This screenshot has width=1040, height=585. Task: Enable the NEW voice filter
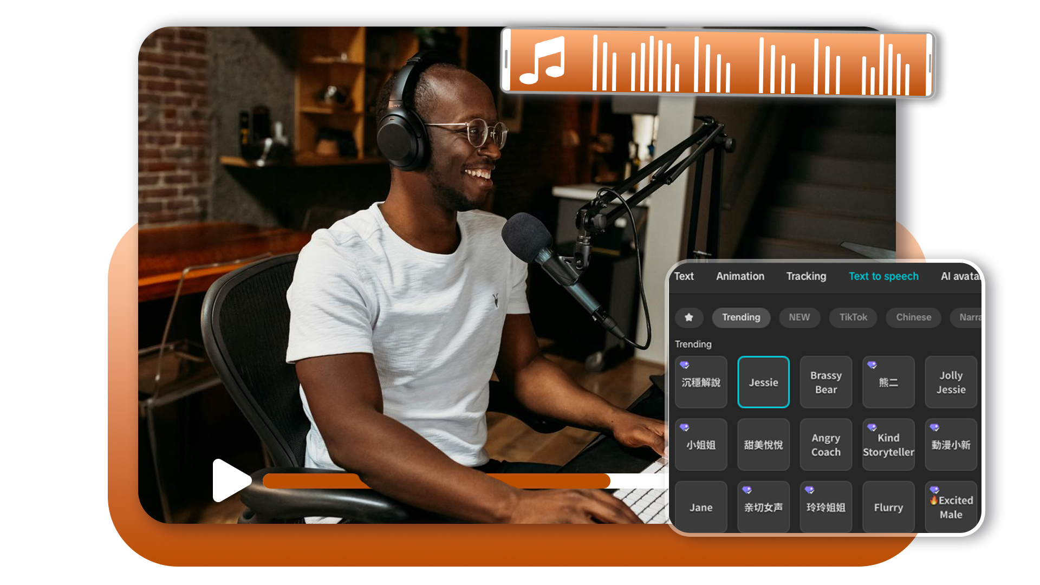[x=799, y=317]
